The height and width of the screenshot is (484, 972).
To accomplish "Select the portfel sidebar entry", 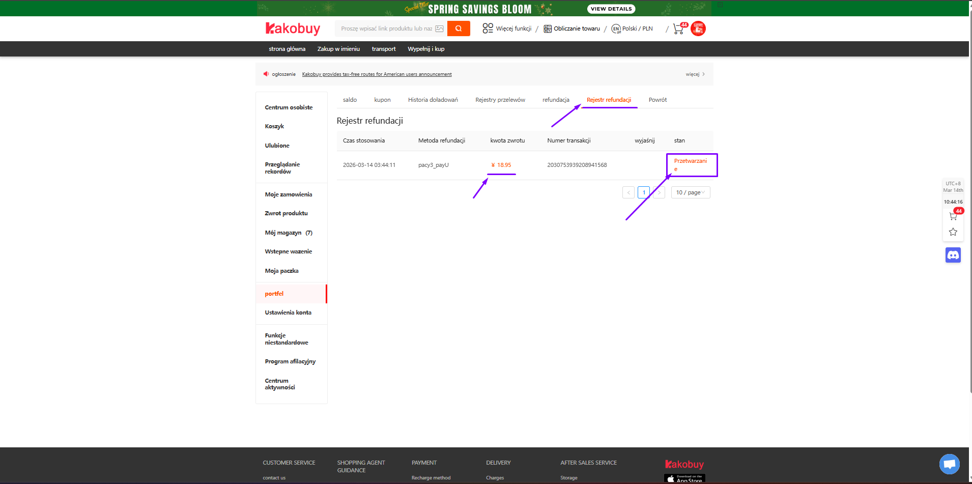I will tap(274, 293).
